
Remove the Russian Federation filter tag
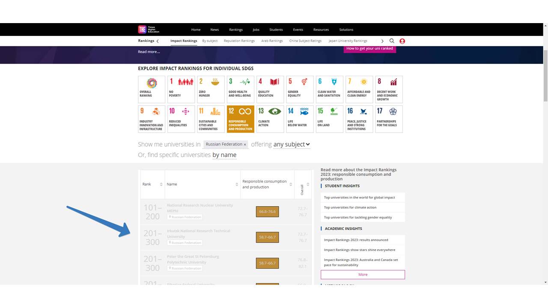pyautogui.click(x=245, y=145)
